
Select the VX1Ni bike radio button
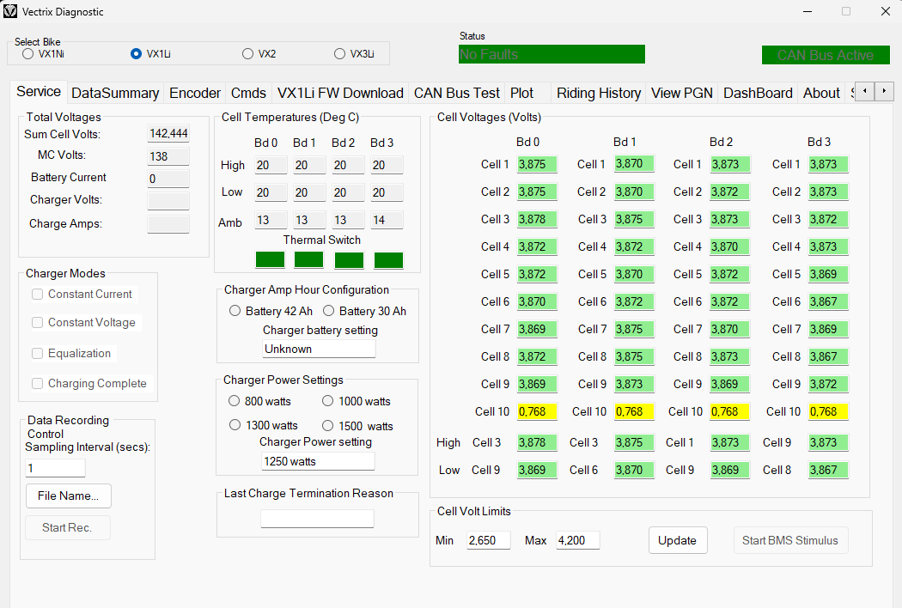[28, 54]
